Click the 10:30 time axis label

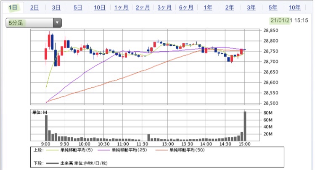(103, 144)
